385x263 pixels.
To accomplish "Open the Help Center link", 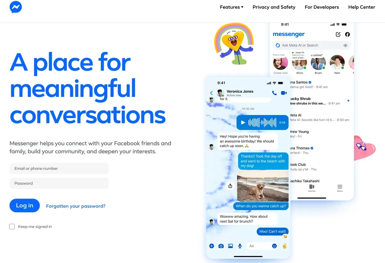I will pyautogui.click(x=362, y=7).
